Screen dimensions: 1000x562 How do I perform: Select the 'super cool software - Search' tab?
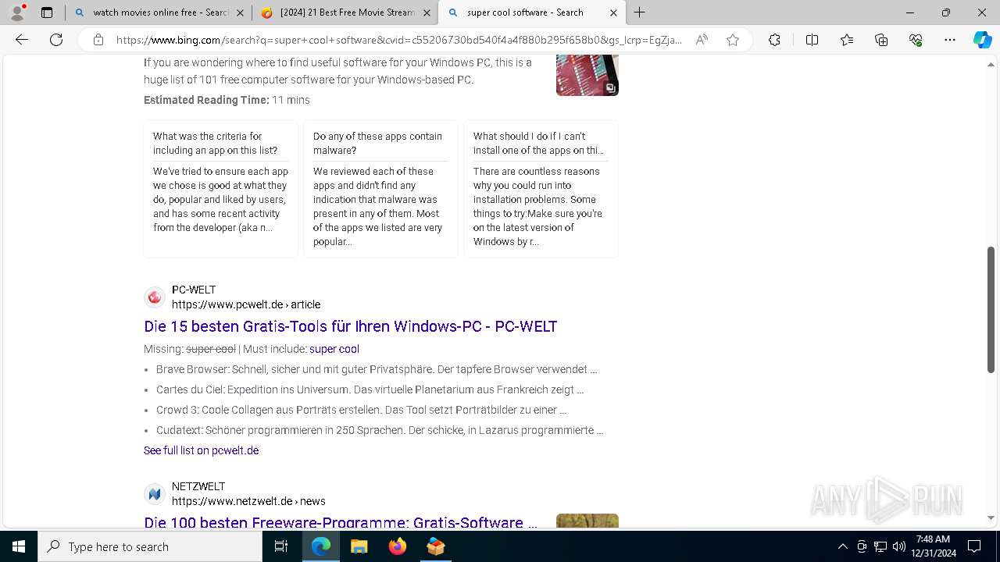coord(531,12)
